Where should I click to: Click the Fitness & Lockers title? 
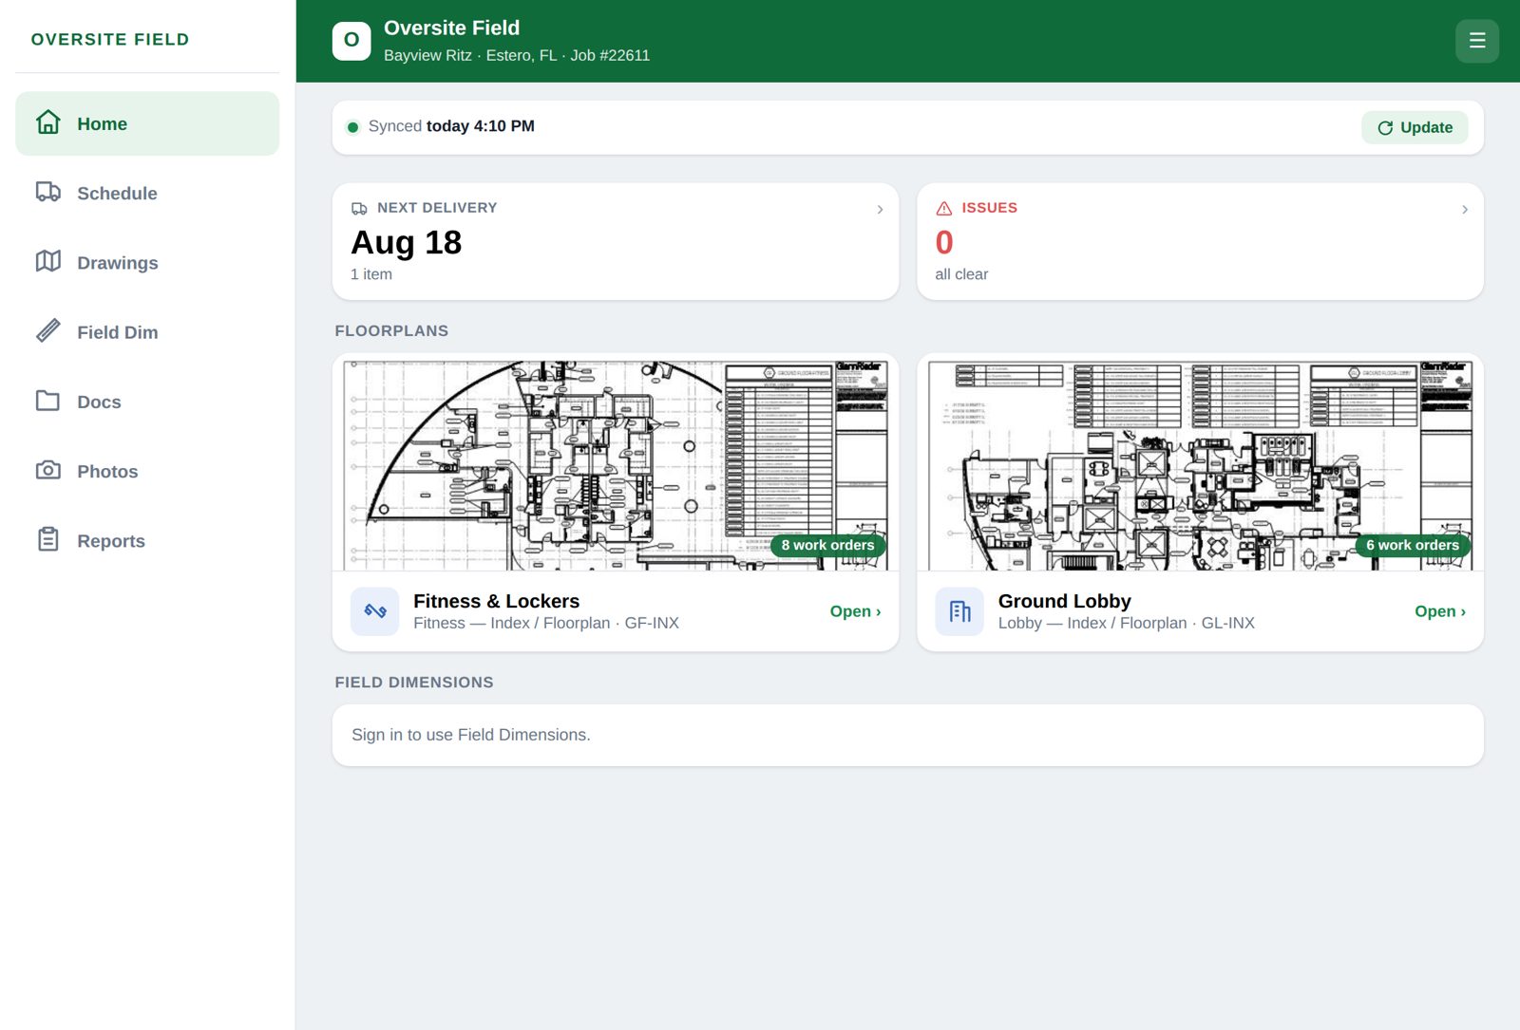(496, 601)
